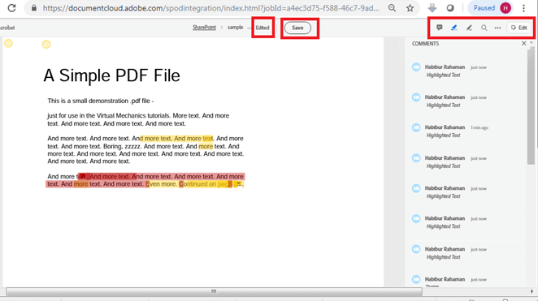
Task: Click the address bar URL field
Action: click(x=210, y=8)
